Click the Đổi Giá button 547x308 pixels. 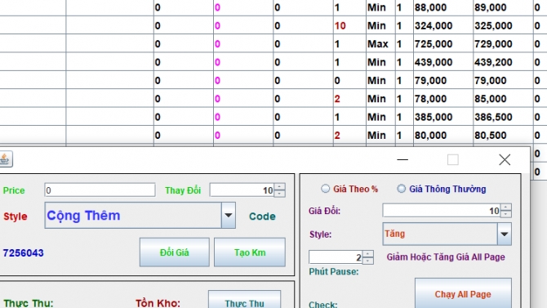pos(175,252)
